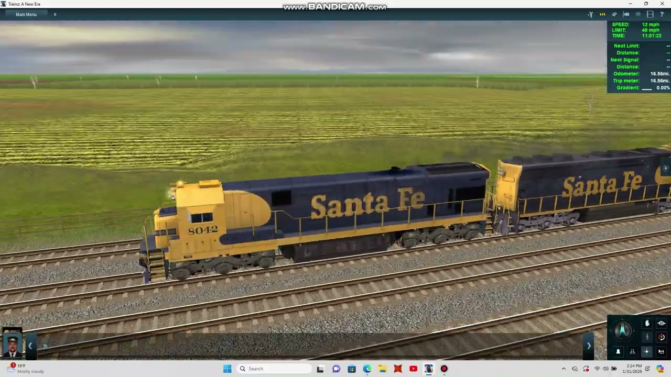The height and width of the screenshot is (377, 671).
Task: Toggle the lightning bolt pantograph icon
Action: coord(647,337)
